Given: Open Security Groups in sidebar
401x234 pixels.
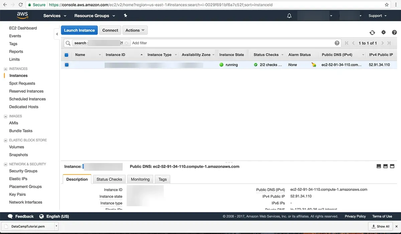Looking at the screenshot, I should tap(23, 171).
